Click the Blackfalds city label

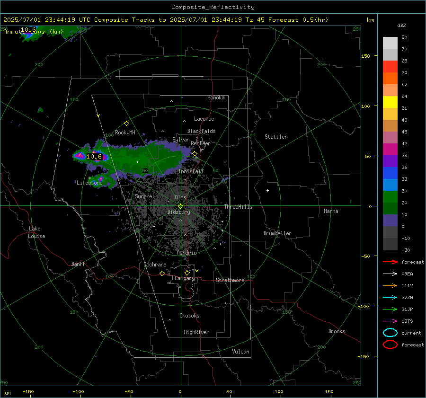pyautogui.click(x=201, y=131)
